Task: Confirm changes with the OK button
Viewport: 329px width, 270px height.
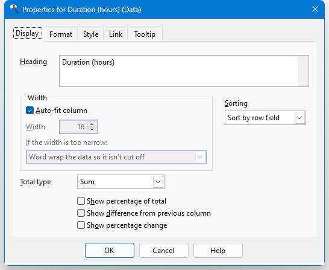Action: (110, 251)
